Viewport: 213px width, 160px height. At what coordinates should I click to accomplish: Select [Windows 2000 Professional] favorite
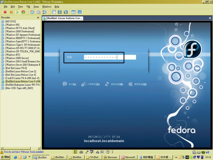20,31
